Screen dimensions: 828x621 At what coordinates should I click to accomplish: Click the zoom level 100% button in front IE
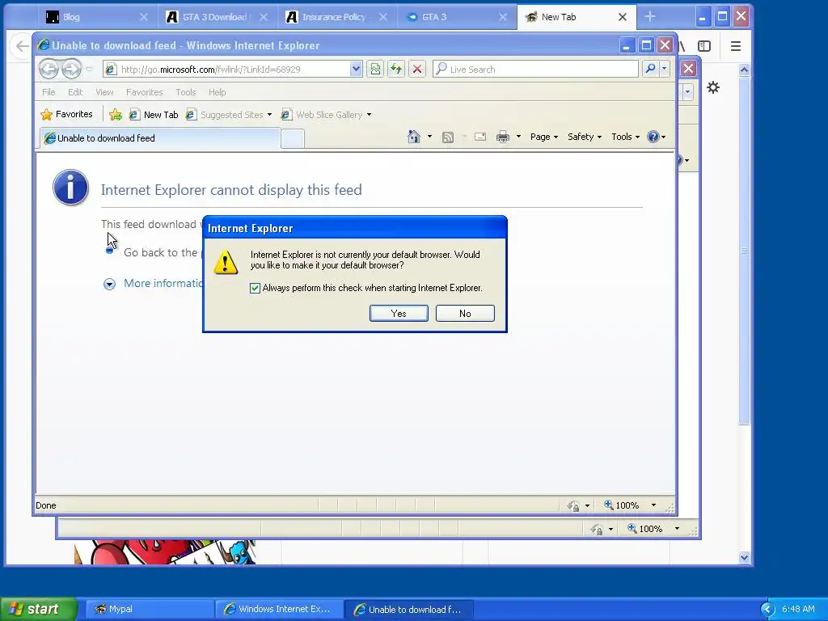[622, 505]
